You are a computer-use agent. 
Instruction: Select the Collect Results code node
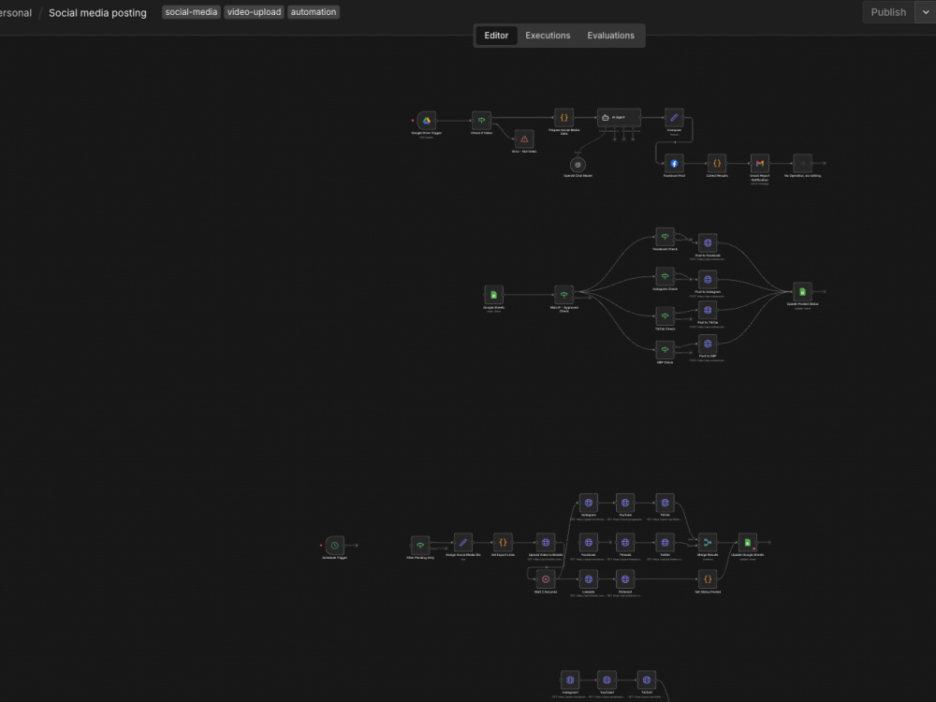click(x=717, y=163)
